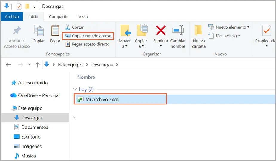
Task: Open the Quick Access Toolbar customize dropdown
Action: point(35,7)
